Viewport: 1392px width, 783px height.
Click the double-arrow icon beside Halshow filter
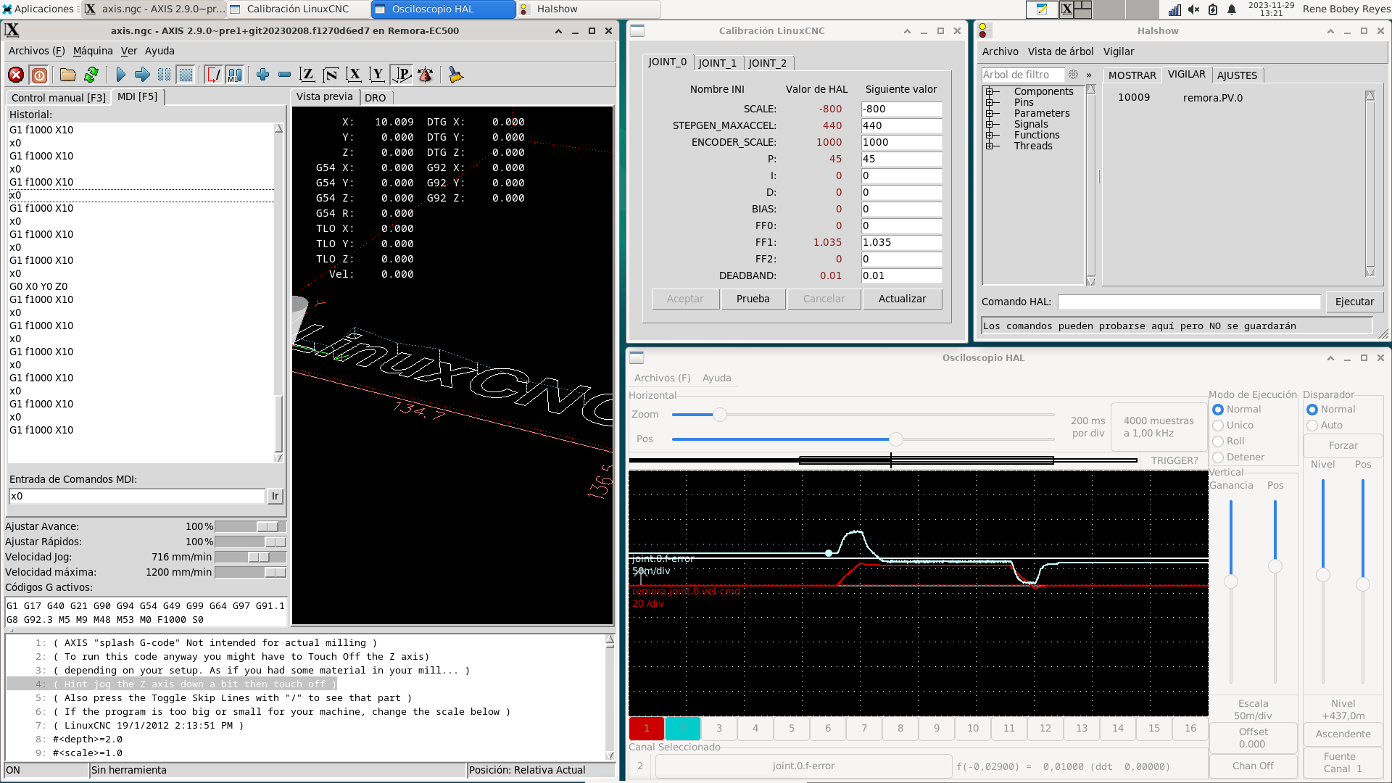pyautogui.click(x=1089, y=75)
